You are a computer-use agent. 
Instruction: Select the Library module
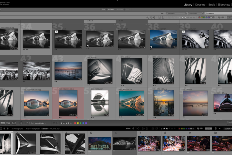point(188,5)
